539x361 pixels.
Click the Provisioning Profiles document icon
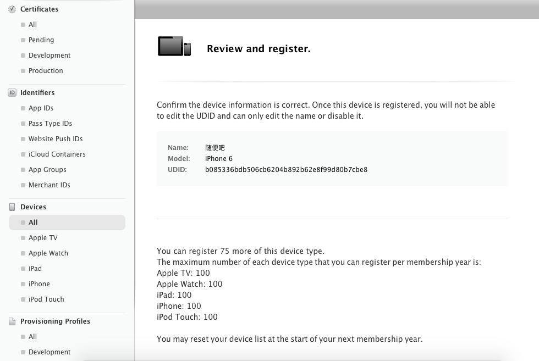tap(12, 321)
